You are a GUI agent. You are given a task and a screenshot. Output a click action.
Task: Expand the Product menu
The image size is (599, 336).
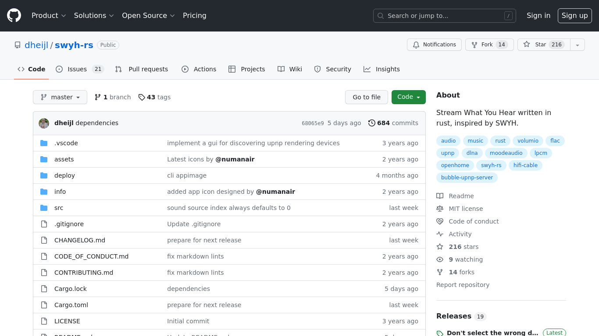(x=49, y=16)
